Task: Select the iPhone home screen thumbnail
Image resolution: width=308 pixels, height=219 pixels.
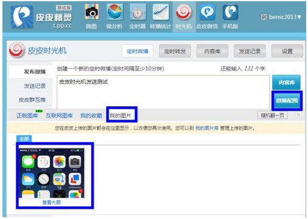Action: (x=52, y=173)
